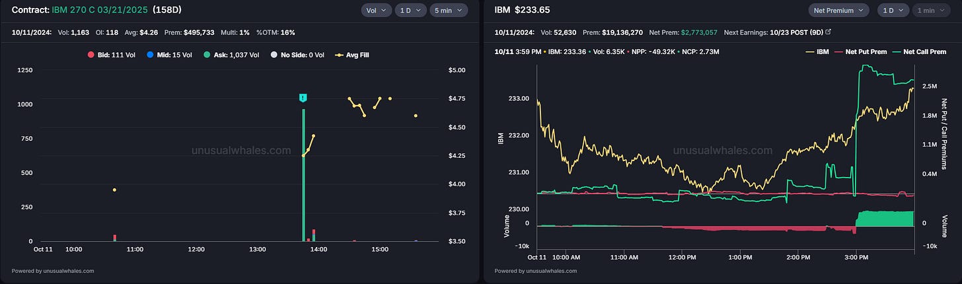Screen dimensions: 962x284
Task: Click the Vol 1,163 contract stat
Action: pos(73,32)
